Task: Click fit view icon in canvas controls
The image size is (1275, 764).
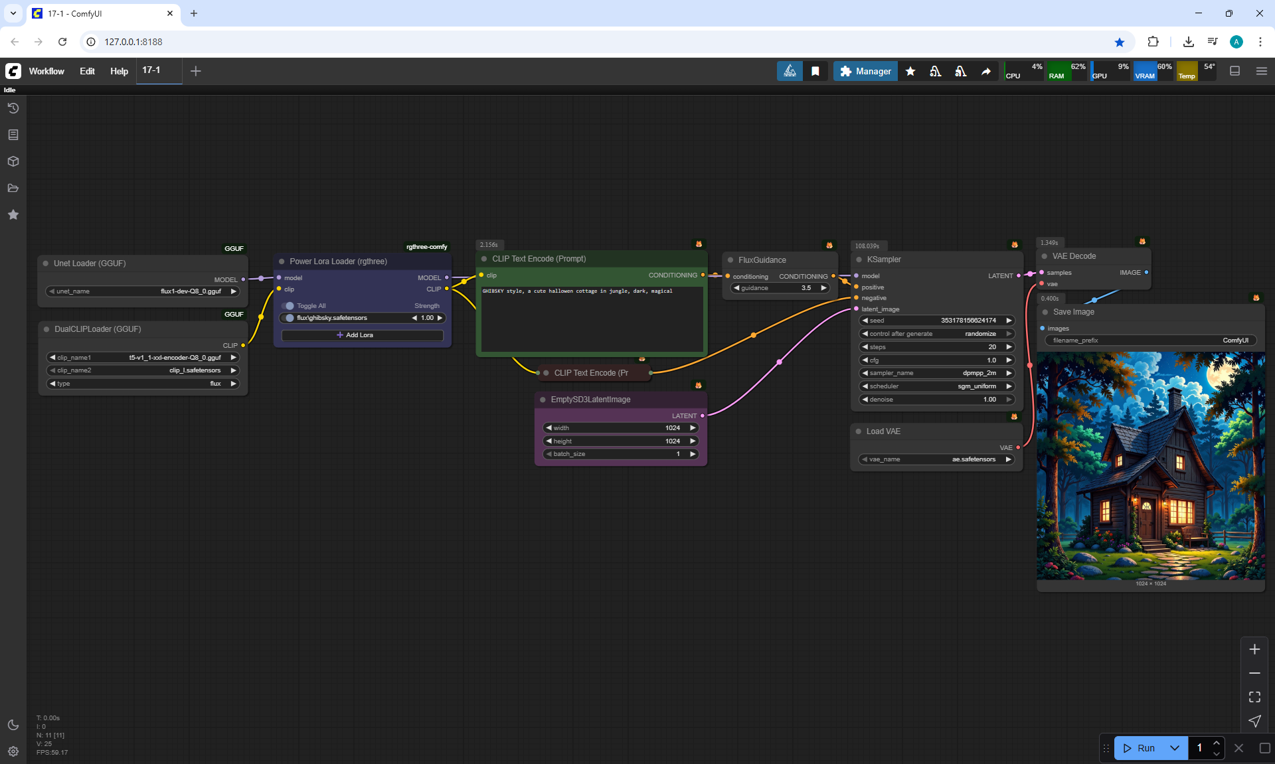Action: click(x=1254, y=697)
